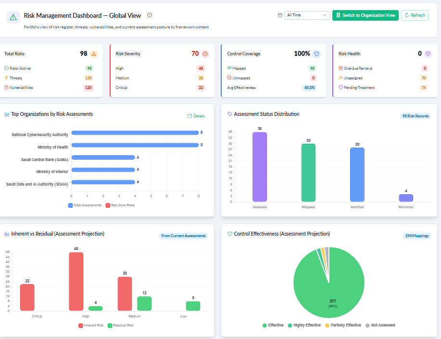The width and height of the screenshot is (441, 339).
Task: Click the calendar icon beside All Time
Action: (280, 15)
